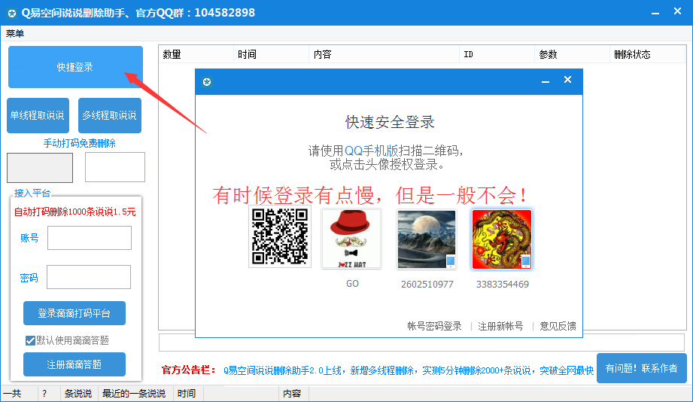Choose the GO red hat avatar
Screen dimensions: 693x402
351,239
